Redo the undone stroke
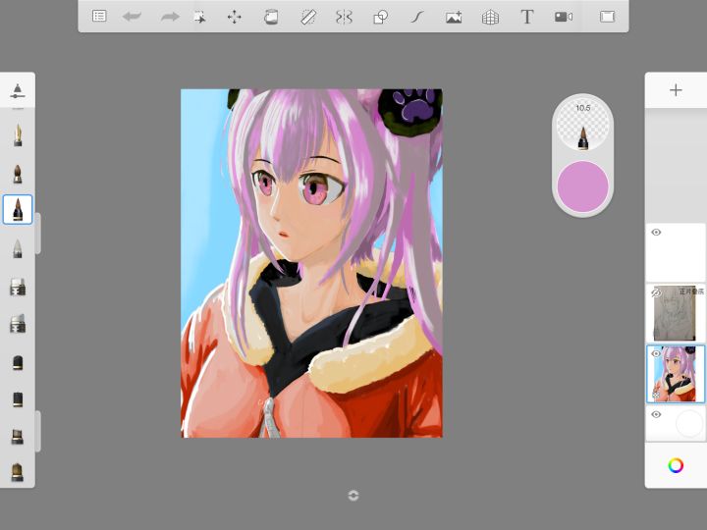The image size is (707, 530). (x=170, y=17)
